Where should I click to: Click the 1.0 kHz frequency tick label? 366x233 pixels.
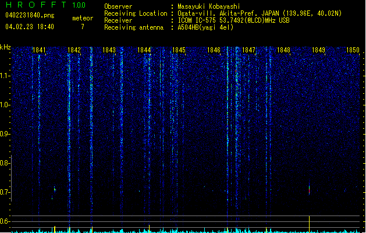(5, 105)
